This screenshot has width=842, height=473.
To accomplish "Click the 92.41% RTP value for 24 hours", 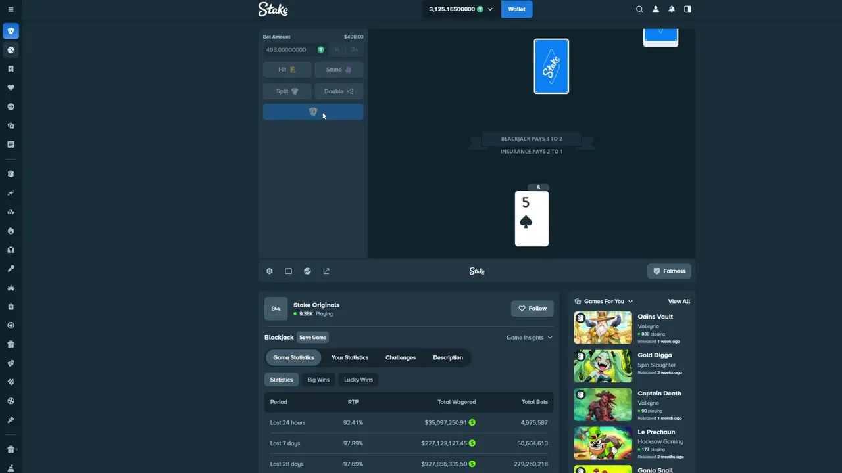I will point(353,423).
